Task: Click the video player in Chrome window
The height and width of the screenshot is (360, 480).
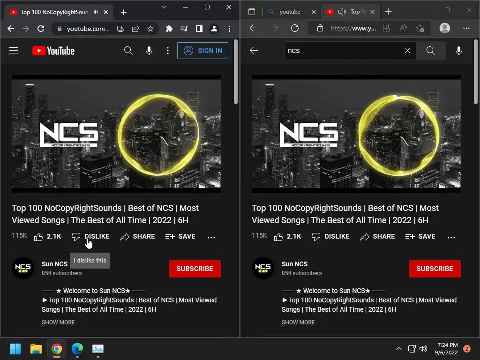Action: (116, 134)
